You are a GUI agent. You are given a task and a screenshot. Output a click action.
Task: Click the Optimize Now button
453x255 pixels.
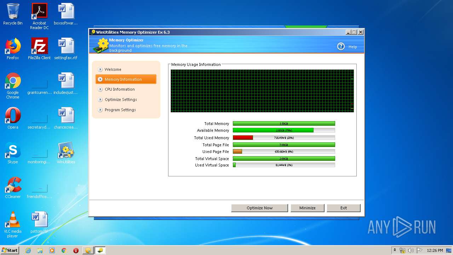tap(259, 208)
